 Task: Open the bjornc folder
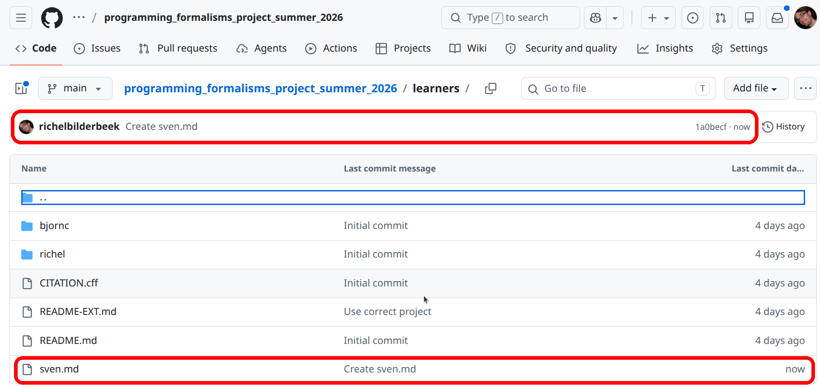point(54,226)
